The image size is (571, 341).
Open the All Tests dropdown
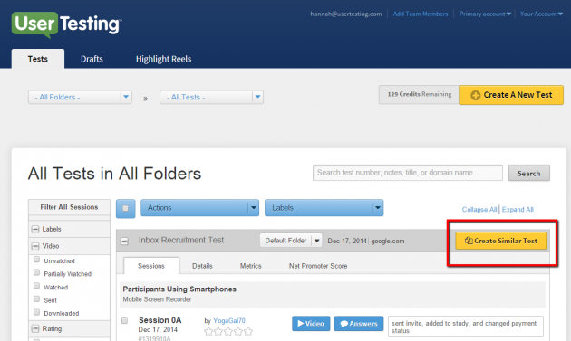tap(211, 97)
